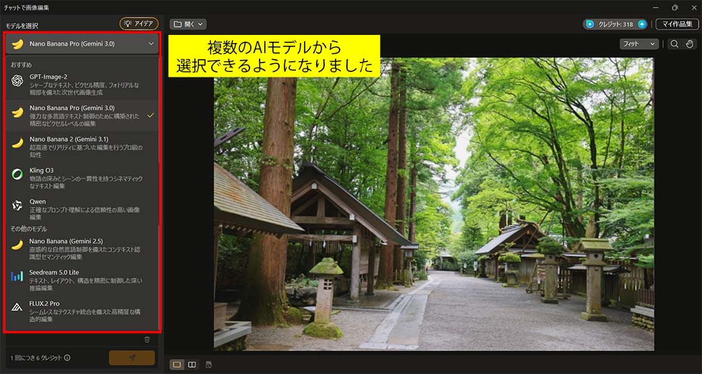Click the おすすめ section heading
The width and height of the screenshot is (702, 374).
(x=22, y=65)
